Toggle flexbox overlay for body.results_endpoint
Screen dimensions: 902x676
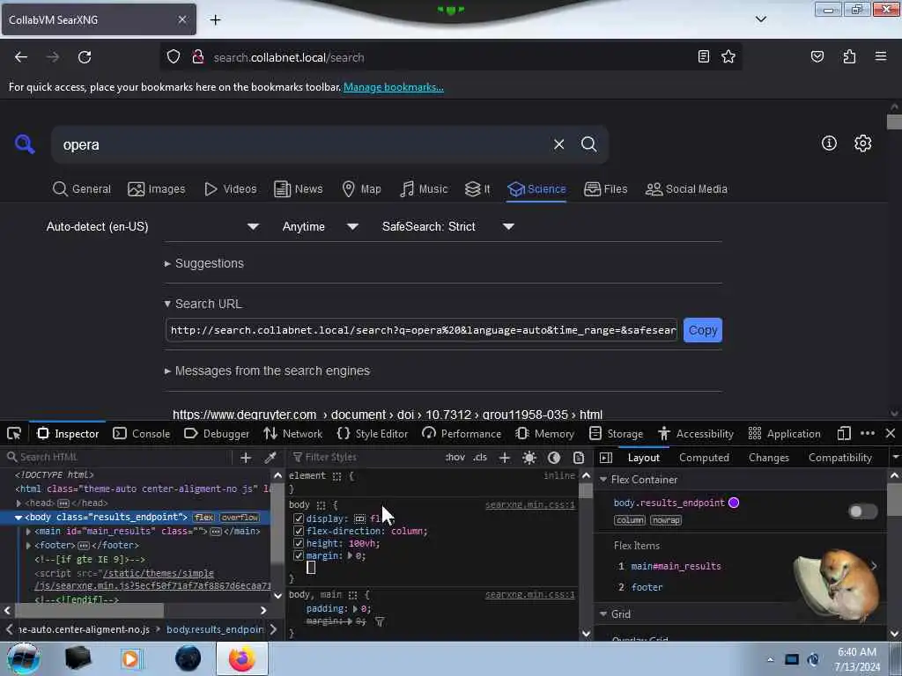click(863, 511)
